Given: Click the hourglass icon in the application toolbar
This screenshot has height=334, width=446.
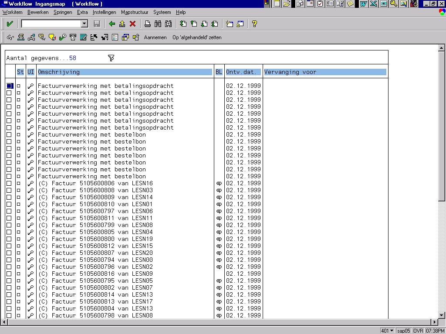Looking at the screenshot, I should [73, 37].
